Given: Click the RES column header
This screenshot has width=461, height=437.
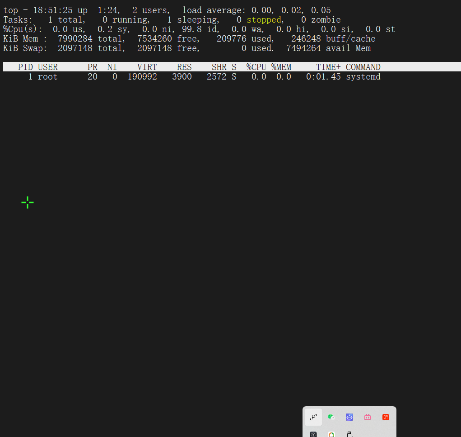Looking at the screenshot, I should pos(184,67).
